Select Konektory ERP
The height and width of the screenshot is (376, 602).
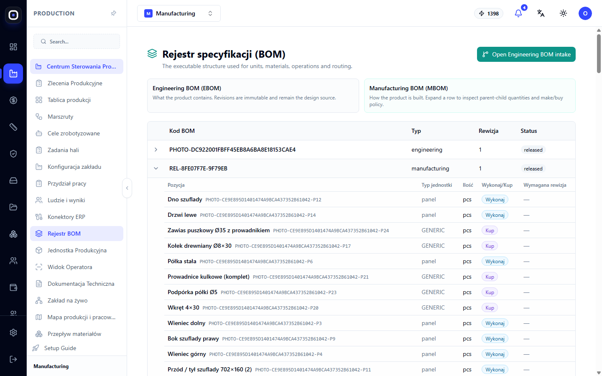tap(77, 217)
